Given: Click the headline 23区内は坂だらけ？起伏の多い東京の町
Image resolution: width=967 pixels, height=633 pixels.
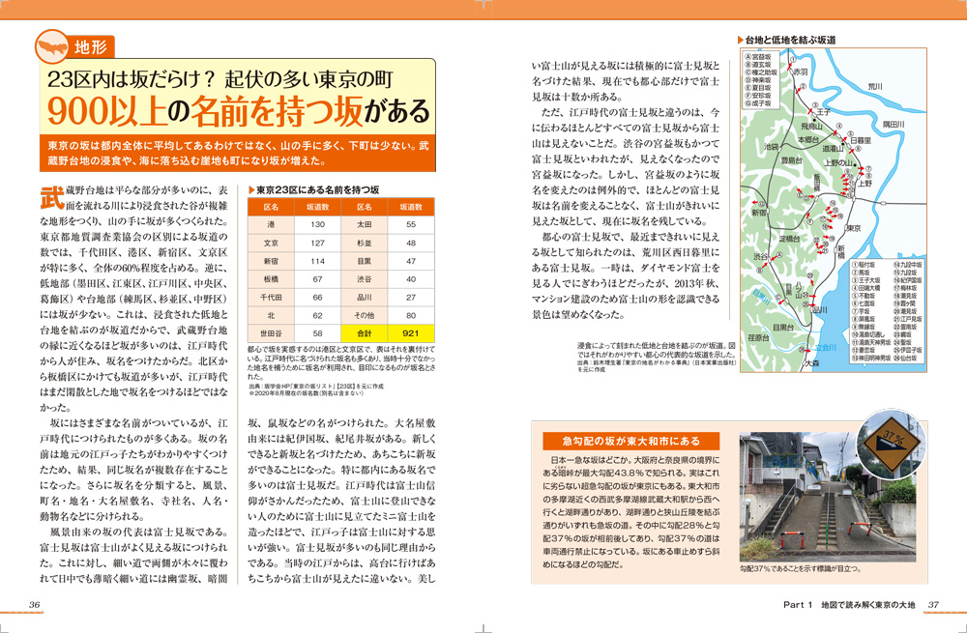Looking at the screenshot, I should click(x=220, y=79).
